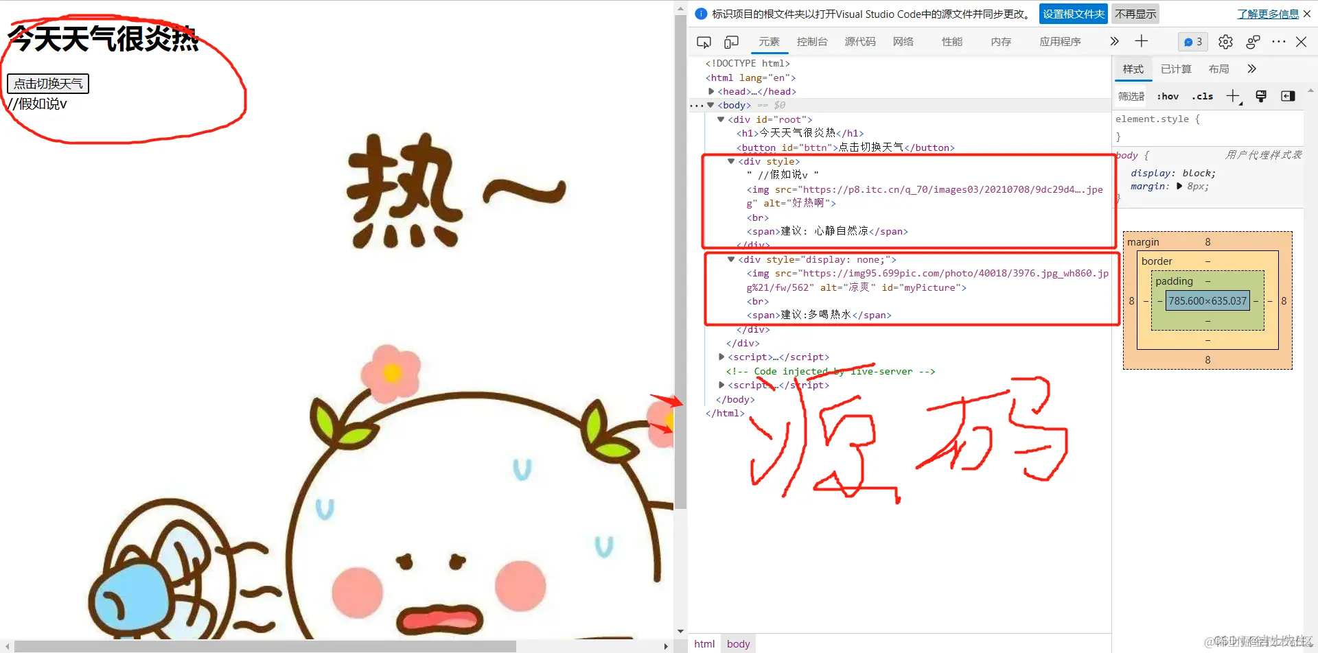Click the accounts icon in the DevTools toolbar
Viewport: 1318px width, 653px height.
[1253, 42]
